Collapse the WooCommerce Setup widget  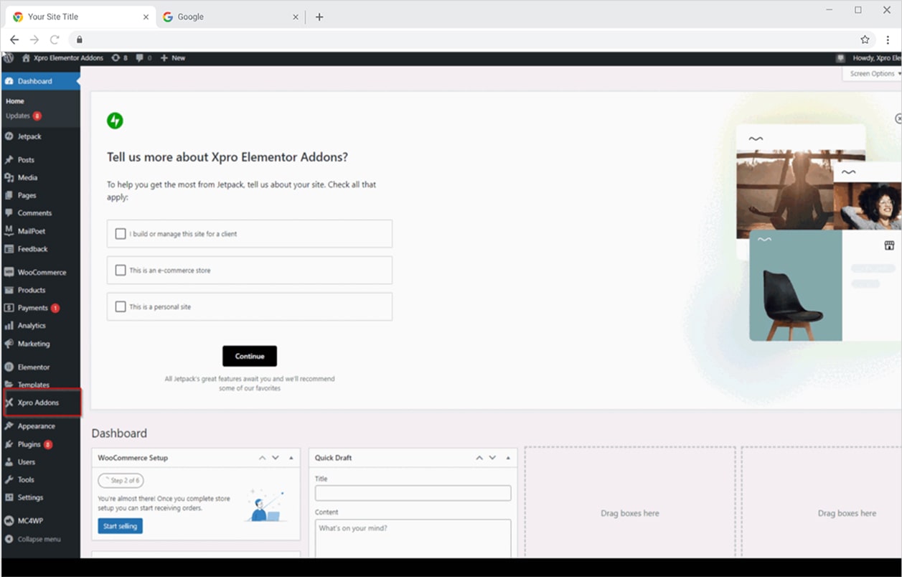point(291,458)
